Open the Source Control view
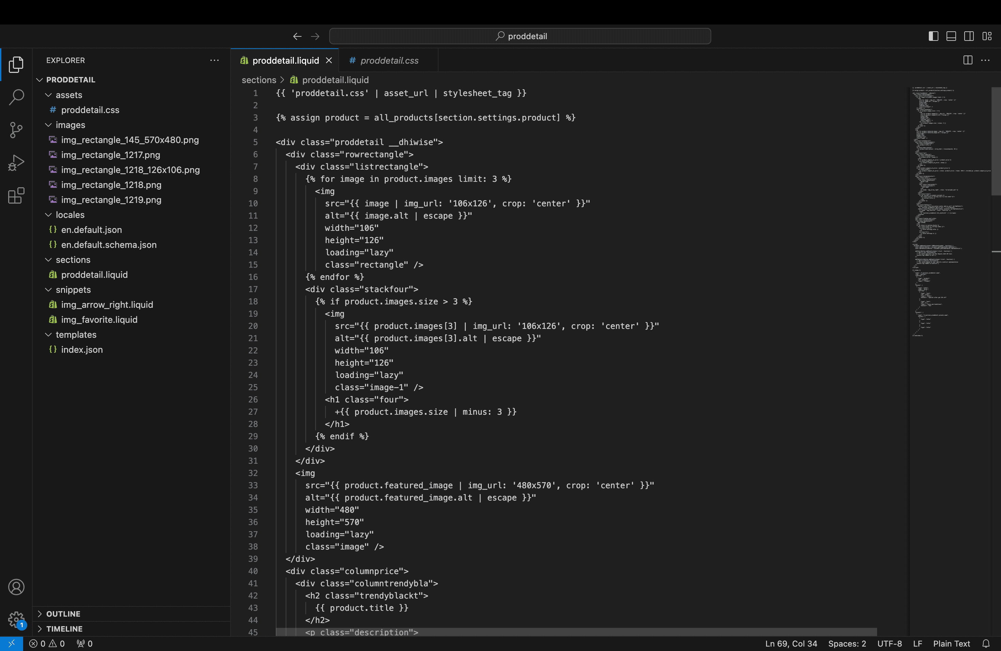The height and width of the screenshot is (651, 1001). [16, 130]
